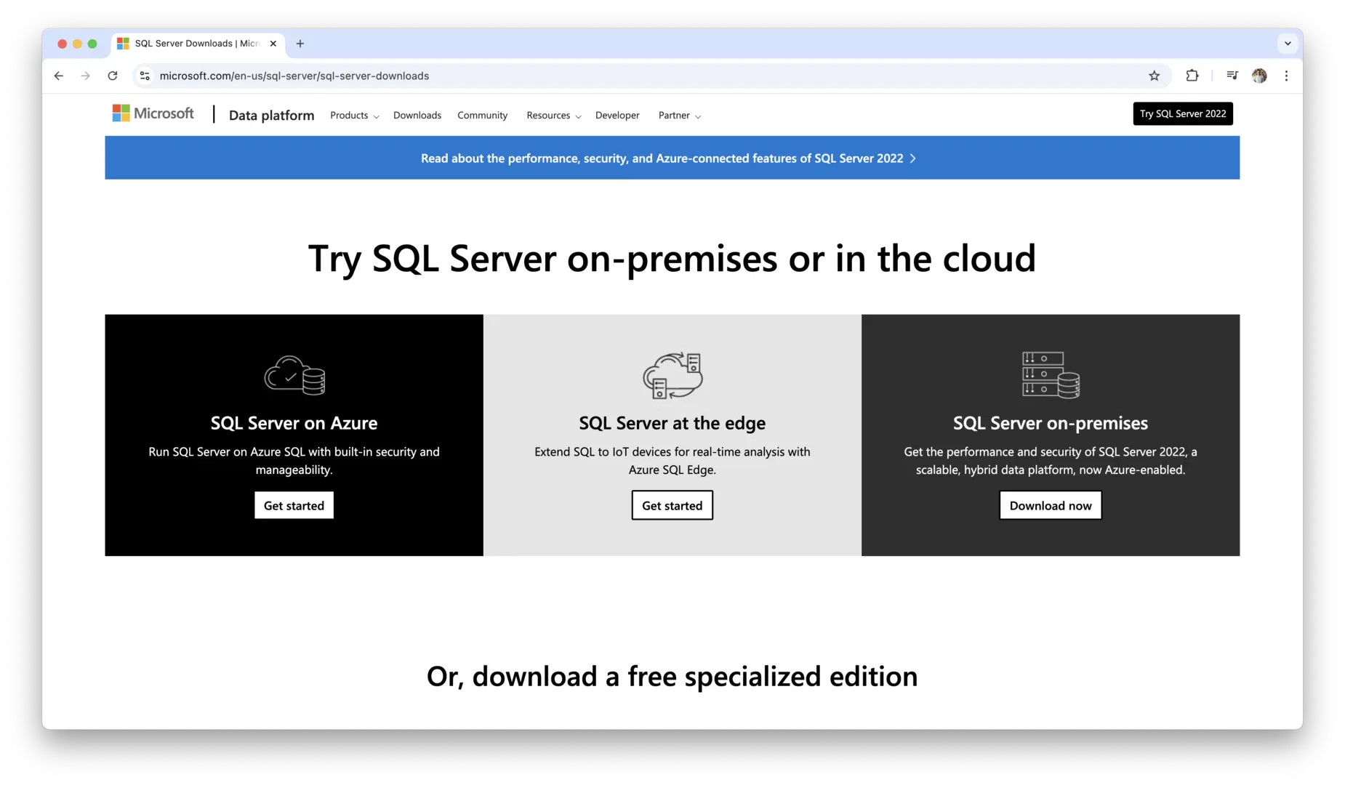This screenshot has height=785, width=1345.
Task: Select the SQL Server Downloads browser tab
Action: click(197, 44)
